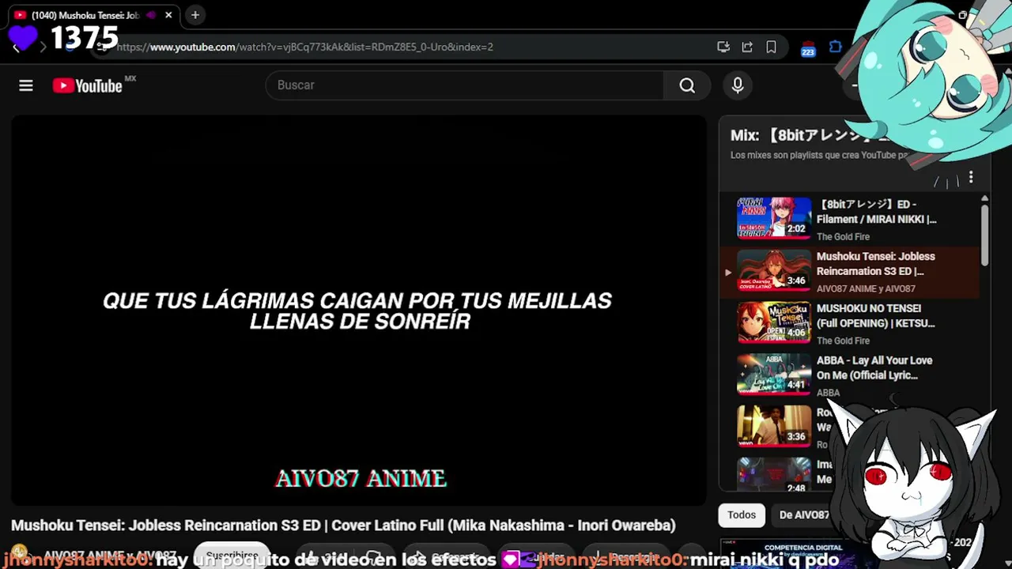Play the Filament MIRAI NIKKI 8bit video thumbnail
This screenshot has width=1012, height=569.
click(774, 217)
